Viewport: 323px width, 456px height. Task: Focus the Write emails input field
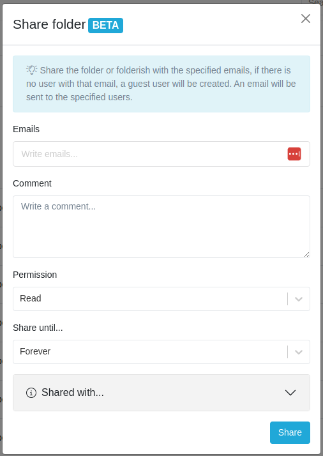pyautogui.click(x=161, y=154)
